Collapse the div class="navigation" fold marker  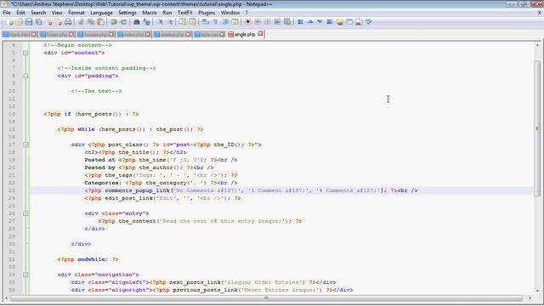coord(25,275)
